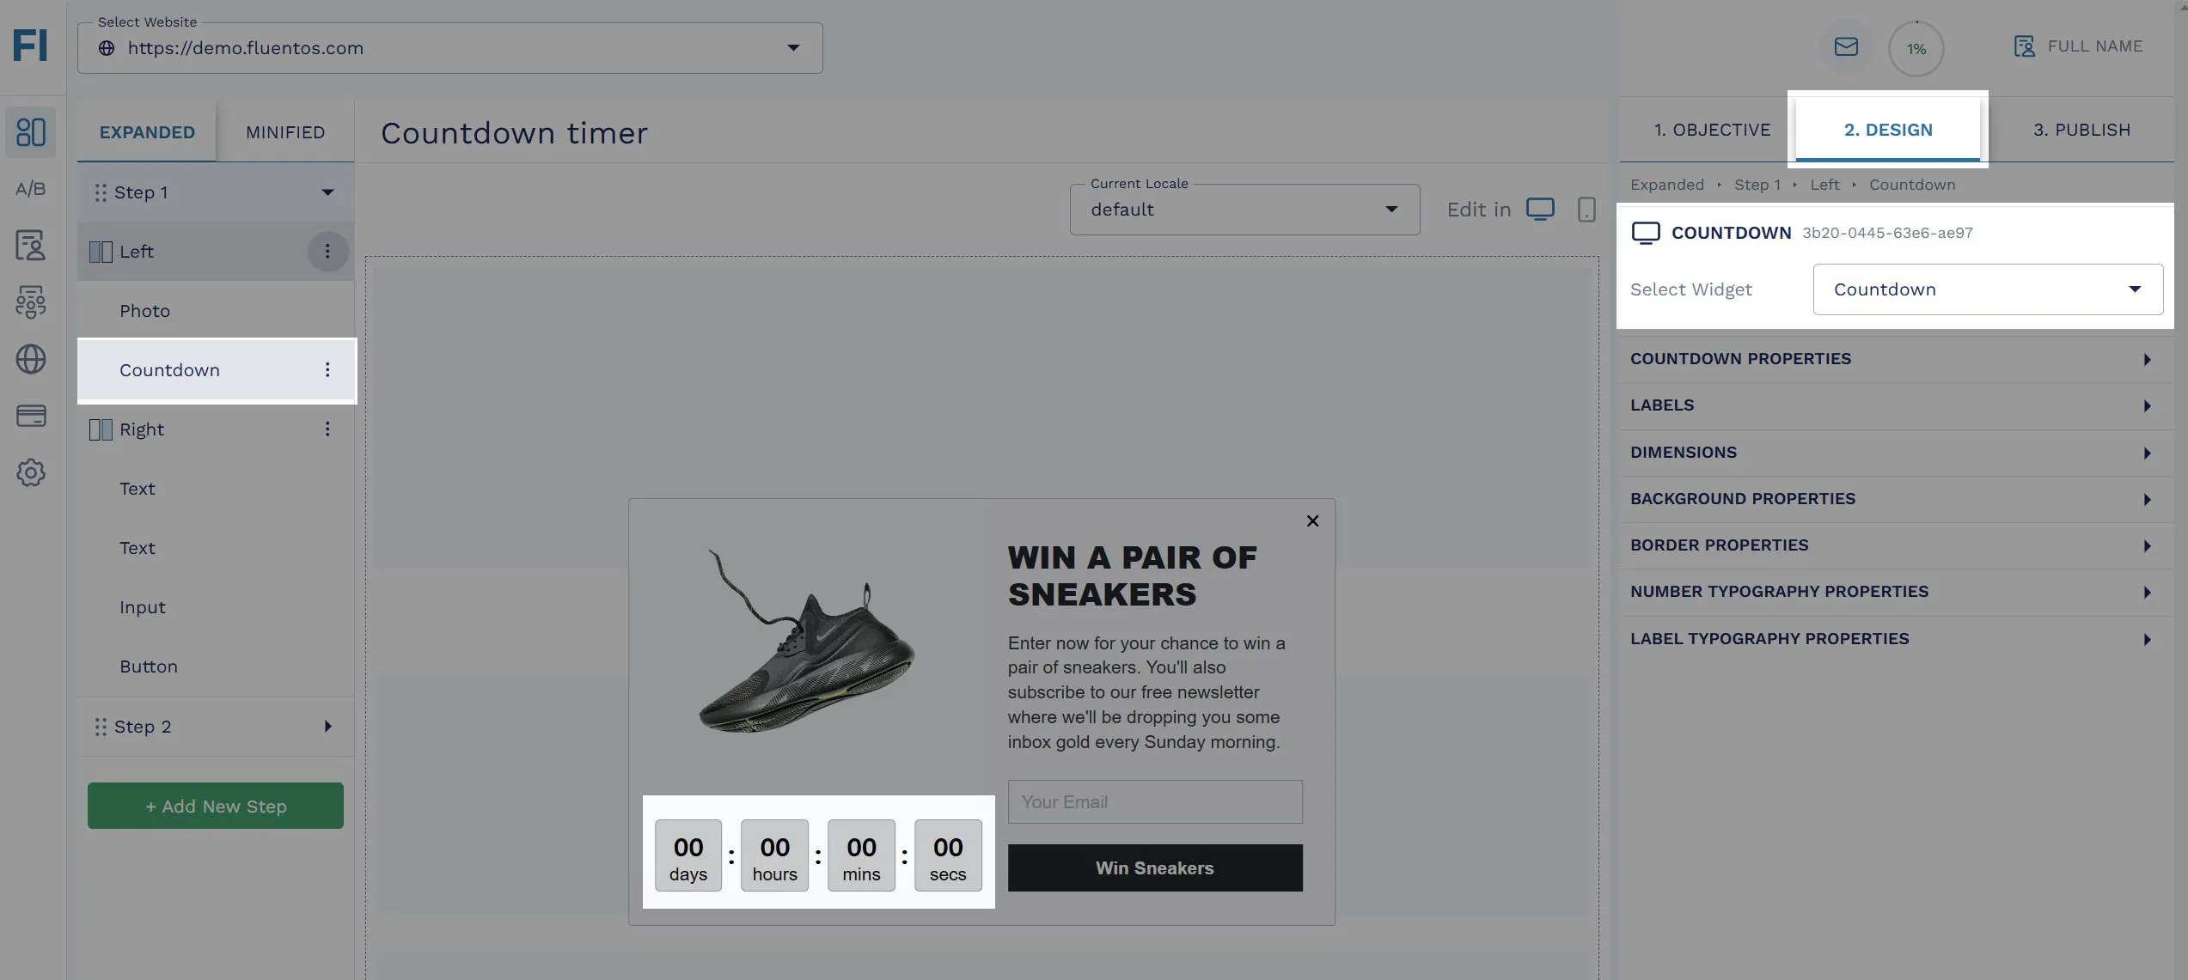Switch to desktop editing view
Image resolution: width=2188 pixels, height=980 pixels.
pos(1540,210)
